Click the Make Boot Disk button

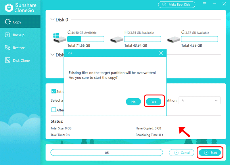click(x=177, y=5)
